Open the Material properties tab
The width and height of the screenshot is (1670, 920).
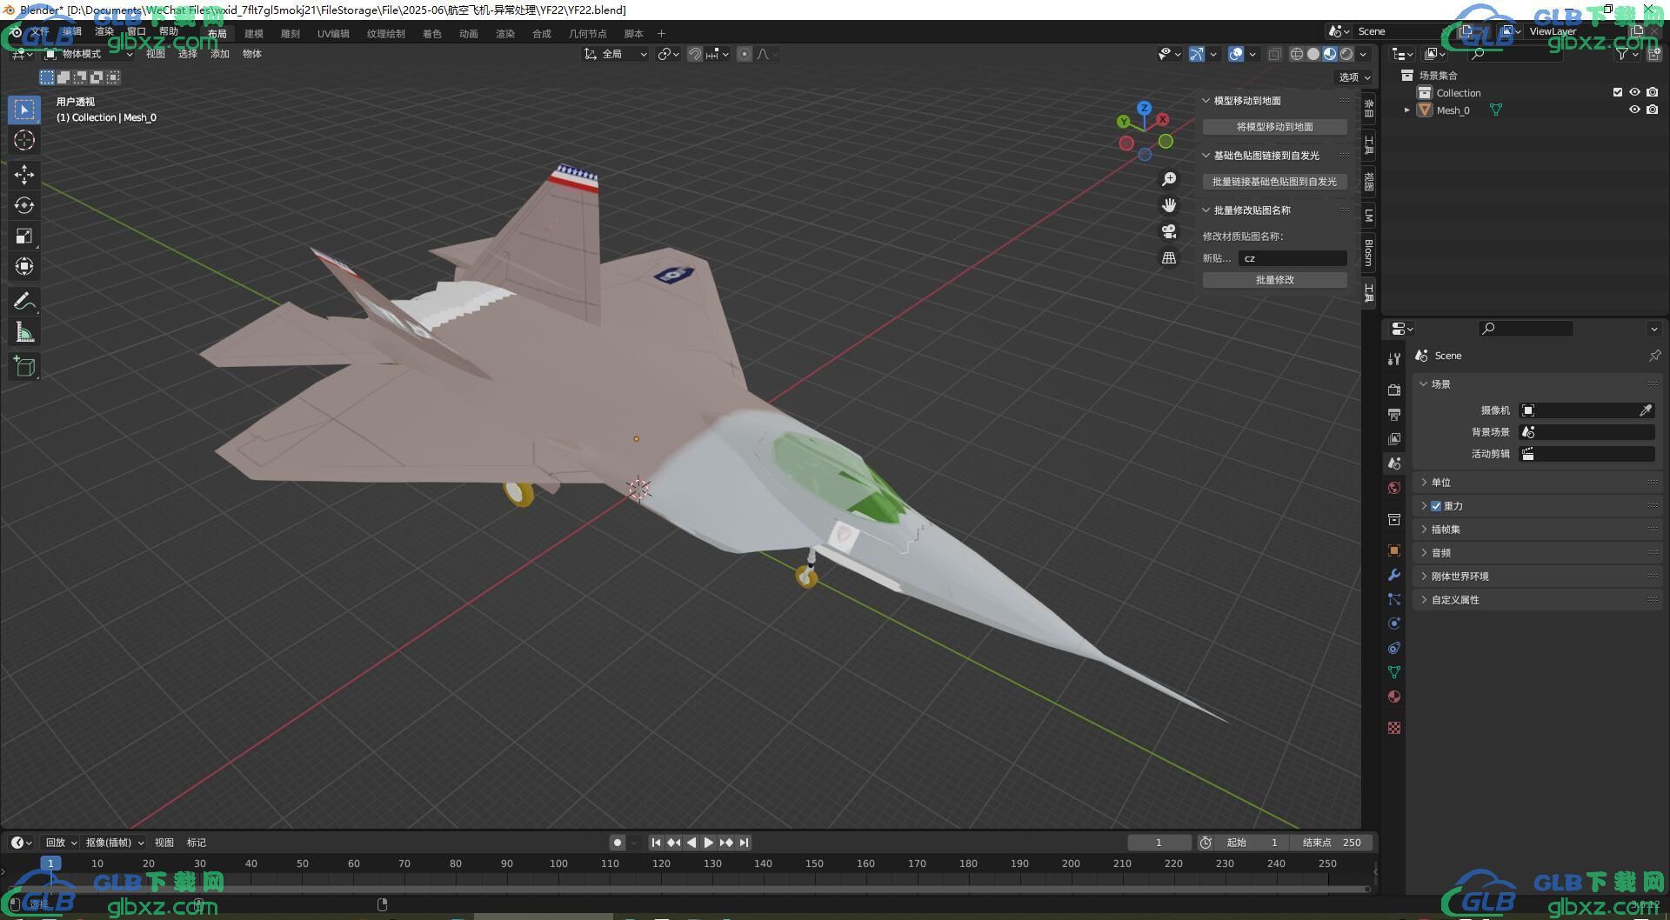[x=1394, y=697]
